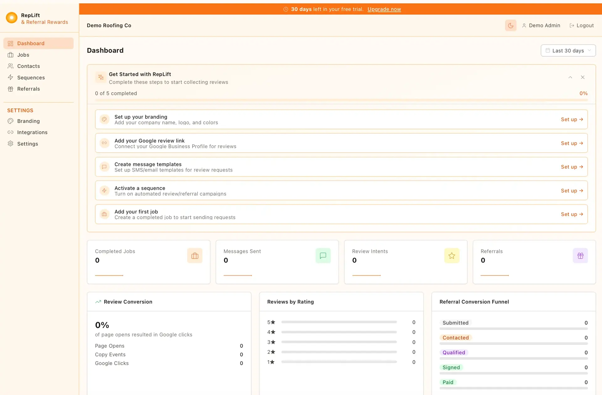Open the Last 30 days dropdown

click(568, 50)
